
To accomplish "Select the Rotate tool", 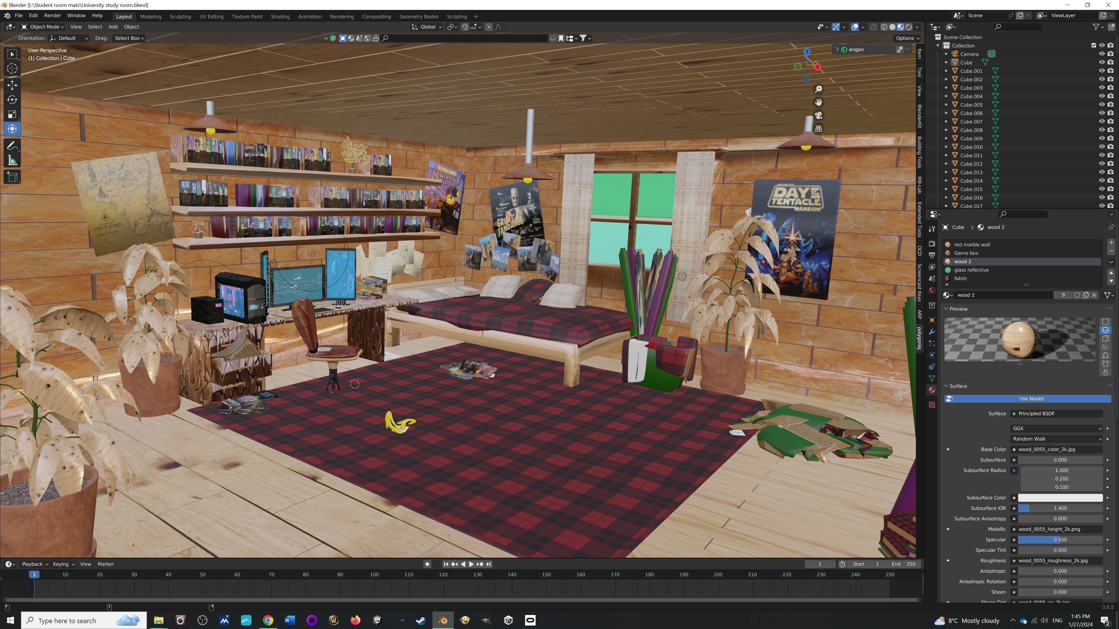I will (x=12, y=100).
